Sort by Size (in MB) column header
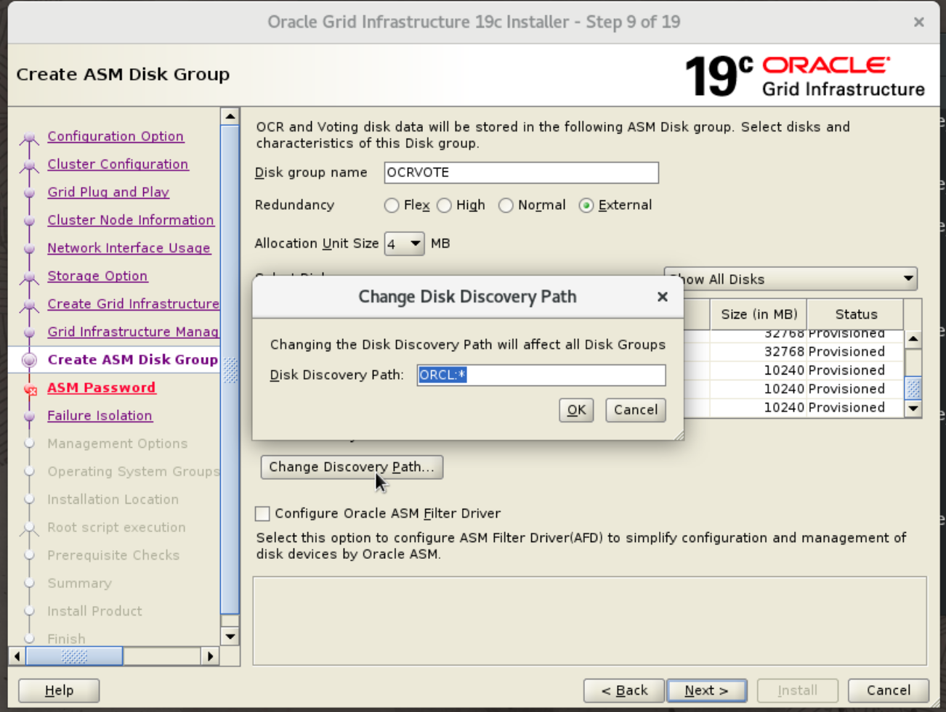 point(759,314)
